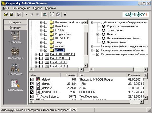The image size is (152, 113).
Task: Click folder tree vertical scrollbar thumb
Action: pyautogui.click(x=86, y=44)
